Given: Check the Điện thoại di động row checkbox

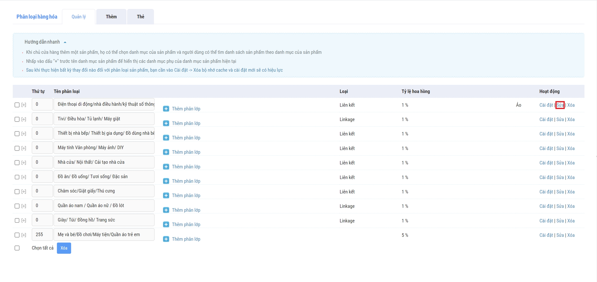Looking at the screenshot, I should 17,105.
